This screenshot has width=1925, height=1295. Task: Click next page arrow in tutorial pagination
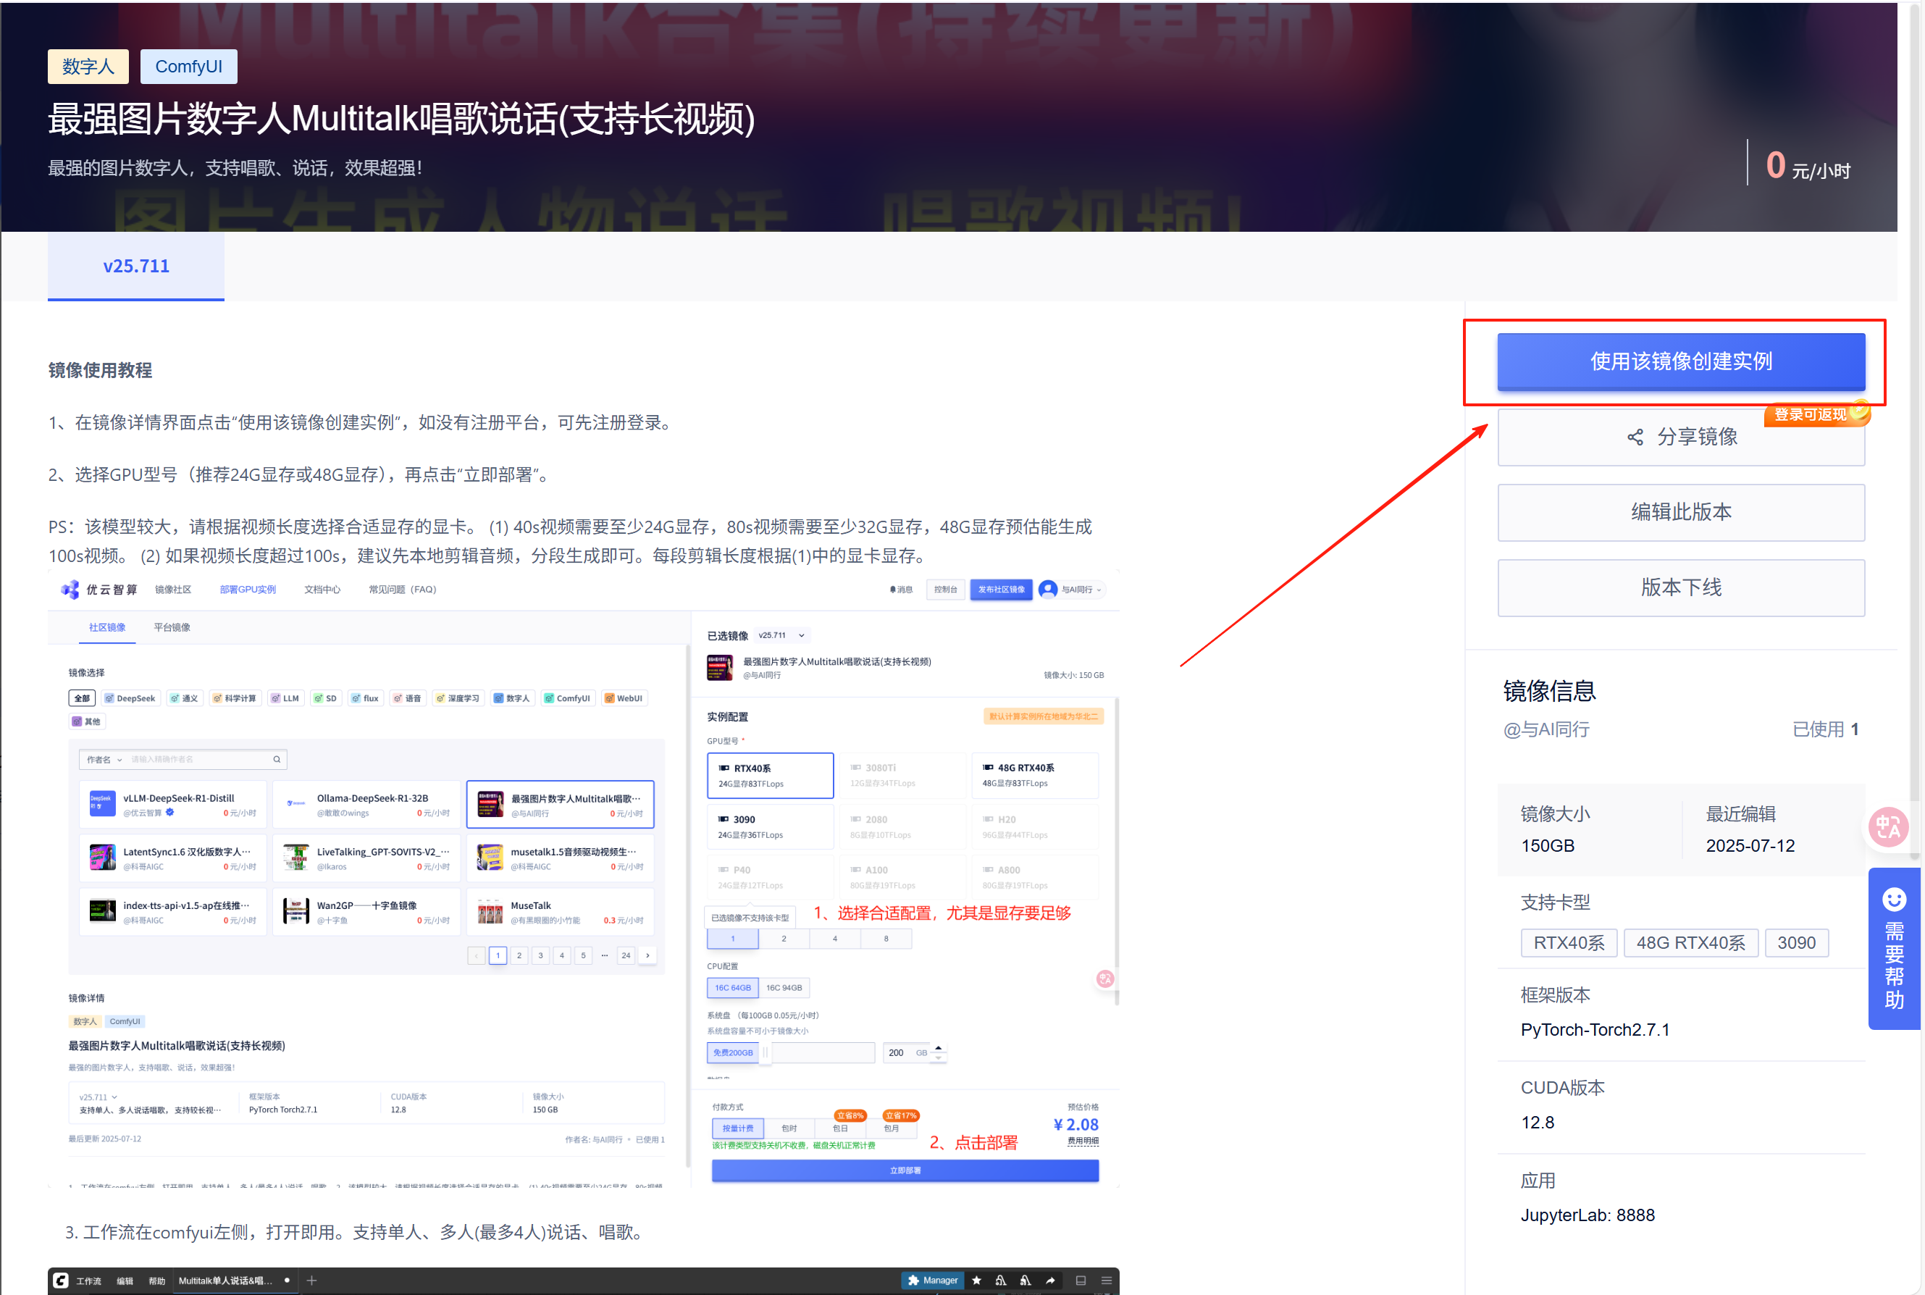coord(647,955)
